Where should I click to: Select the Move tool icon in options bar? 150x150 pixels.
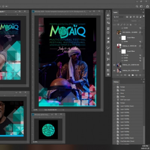point(3,6)
